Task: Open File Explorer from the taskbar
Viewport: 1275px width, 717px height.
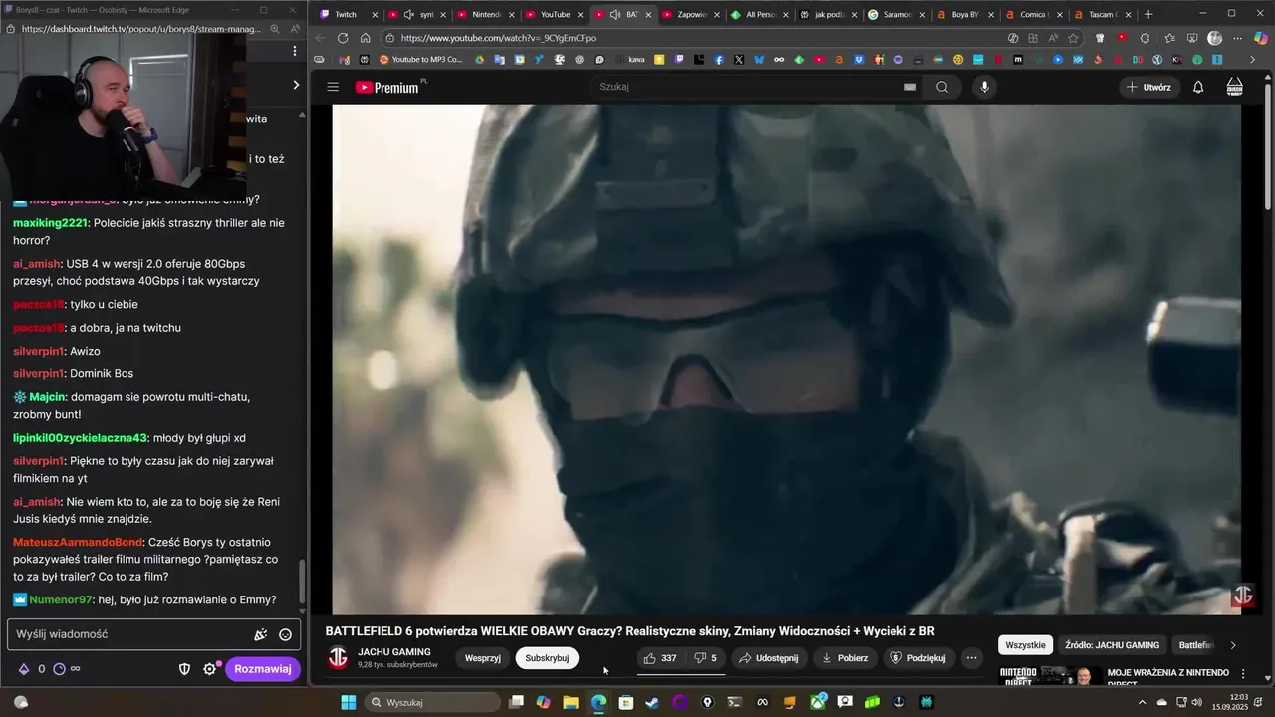Action: tap(571, 702)
